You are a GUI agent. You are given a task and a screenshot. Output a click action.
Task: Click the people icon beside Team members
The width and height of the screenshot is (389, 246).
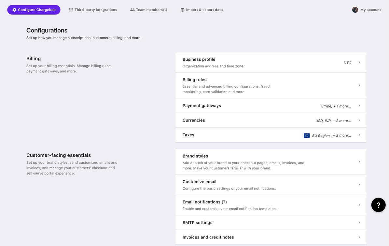132,10
